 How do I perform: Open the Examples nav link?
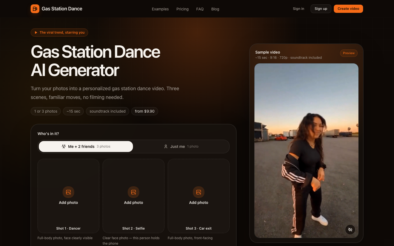tap(160, 9)
